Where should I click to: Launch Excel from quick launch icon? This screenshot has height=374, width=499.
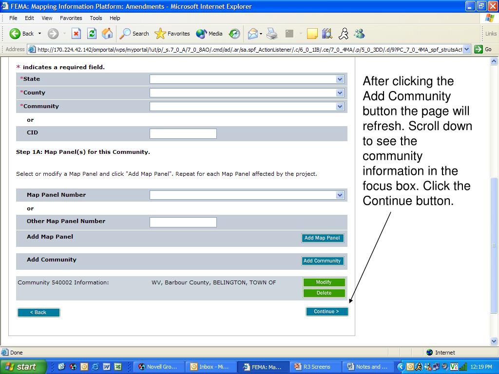pos(118,367)
